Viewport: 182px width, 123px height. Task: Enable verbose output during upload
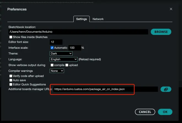67,65
